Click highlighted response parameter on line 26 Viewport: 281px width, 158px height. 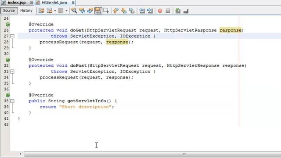click(x=231, y=30)
